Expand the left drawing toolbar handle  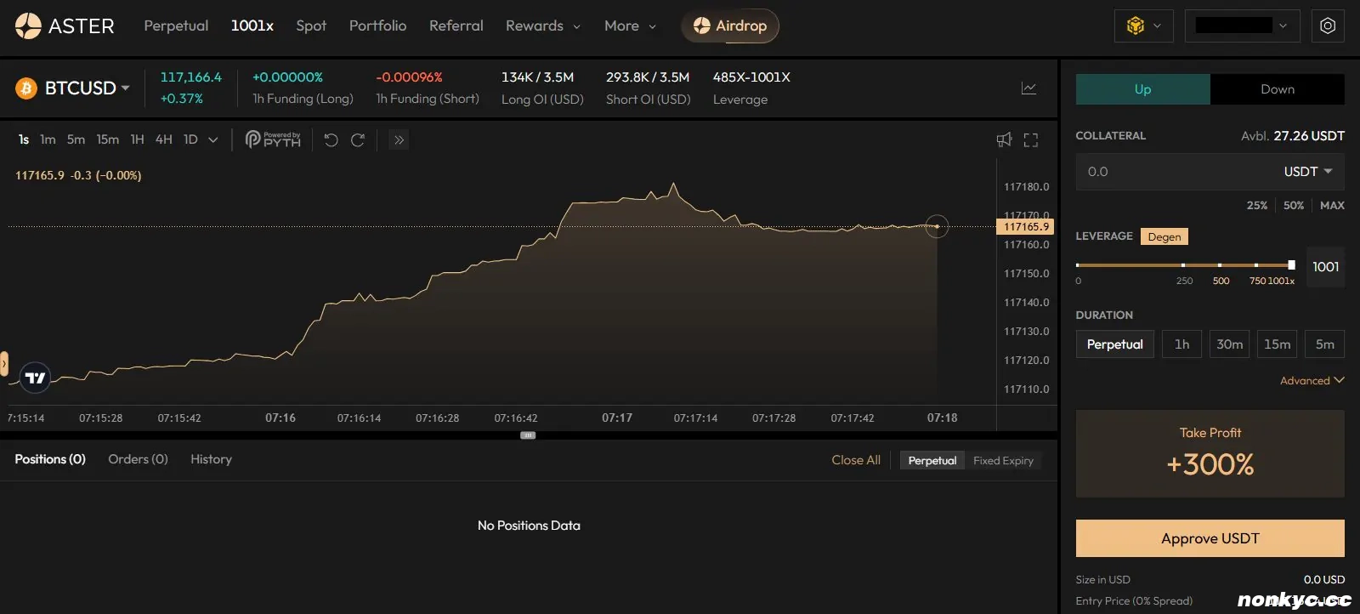tap(4, 364)
